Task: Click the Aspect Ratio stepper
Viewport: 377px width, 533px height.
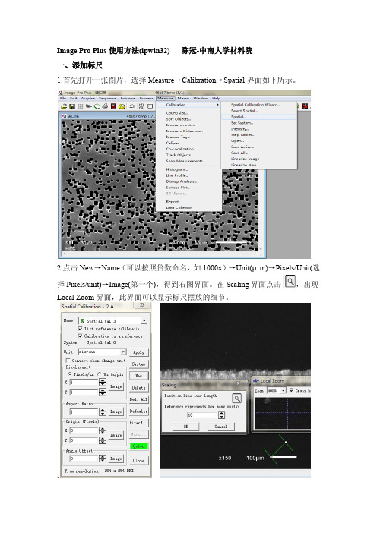Action: point(103,412)
